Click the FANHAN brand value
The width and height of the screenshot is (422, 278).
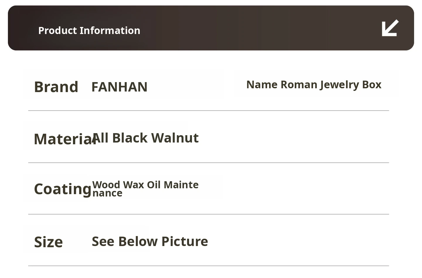(x=119, y=87)
